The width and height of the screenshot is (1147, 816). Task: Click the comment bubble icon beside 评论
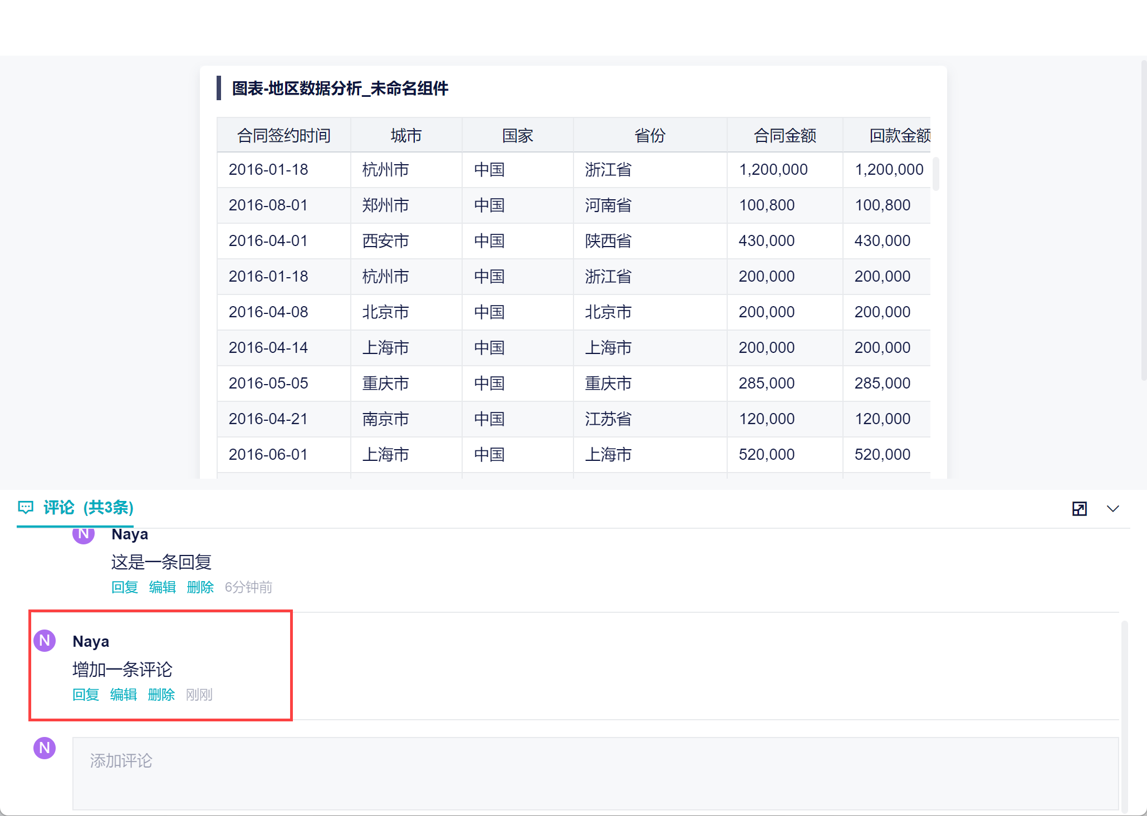26,508
